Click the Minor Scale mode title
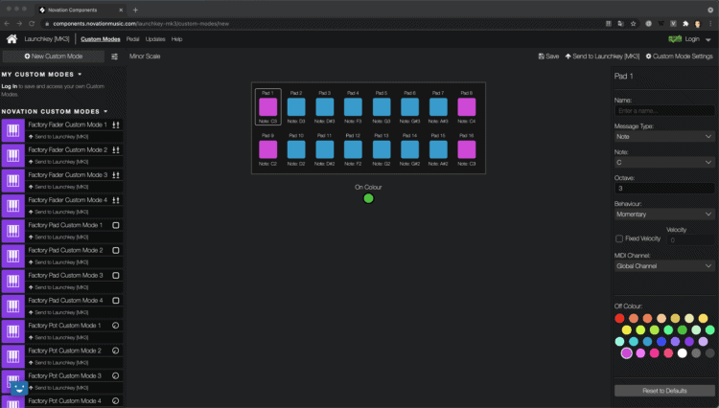719x408 pixels. (145, 57)
